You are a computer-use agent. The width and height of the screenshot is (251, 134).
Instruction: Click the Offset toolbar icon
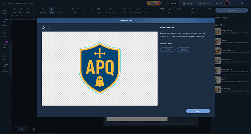tap(92, 11)
